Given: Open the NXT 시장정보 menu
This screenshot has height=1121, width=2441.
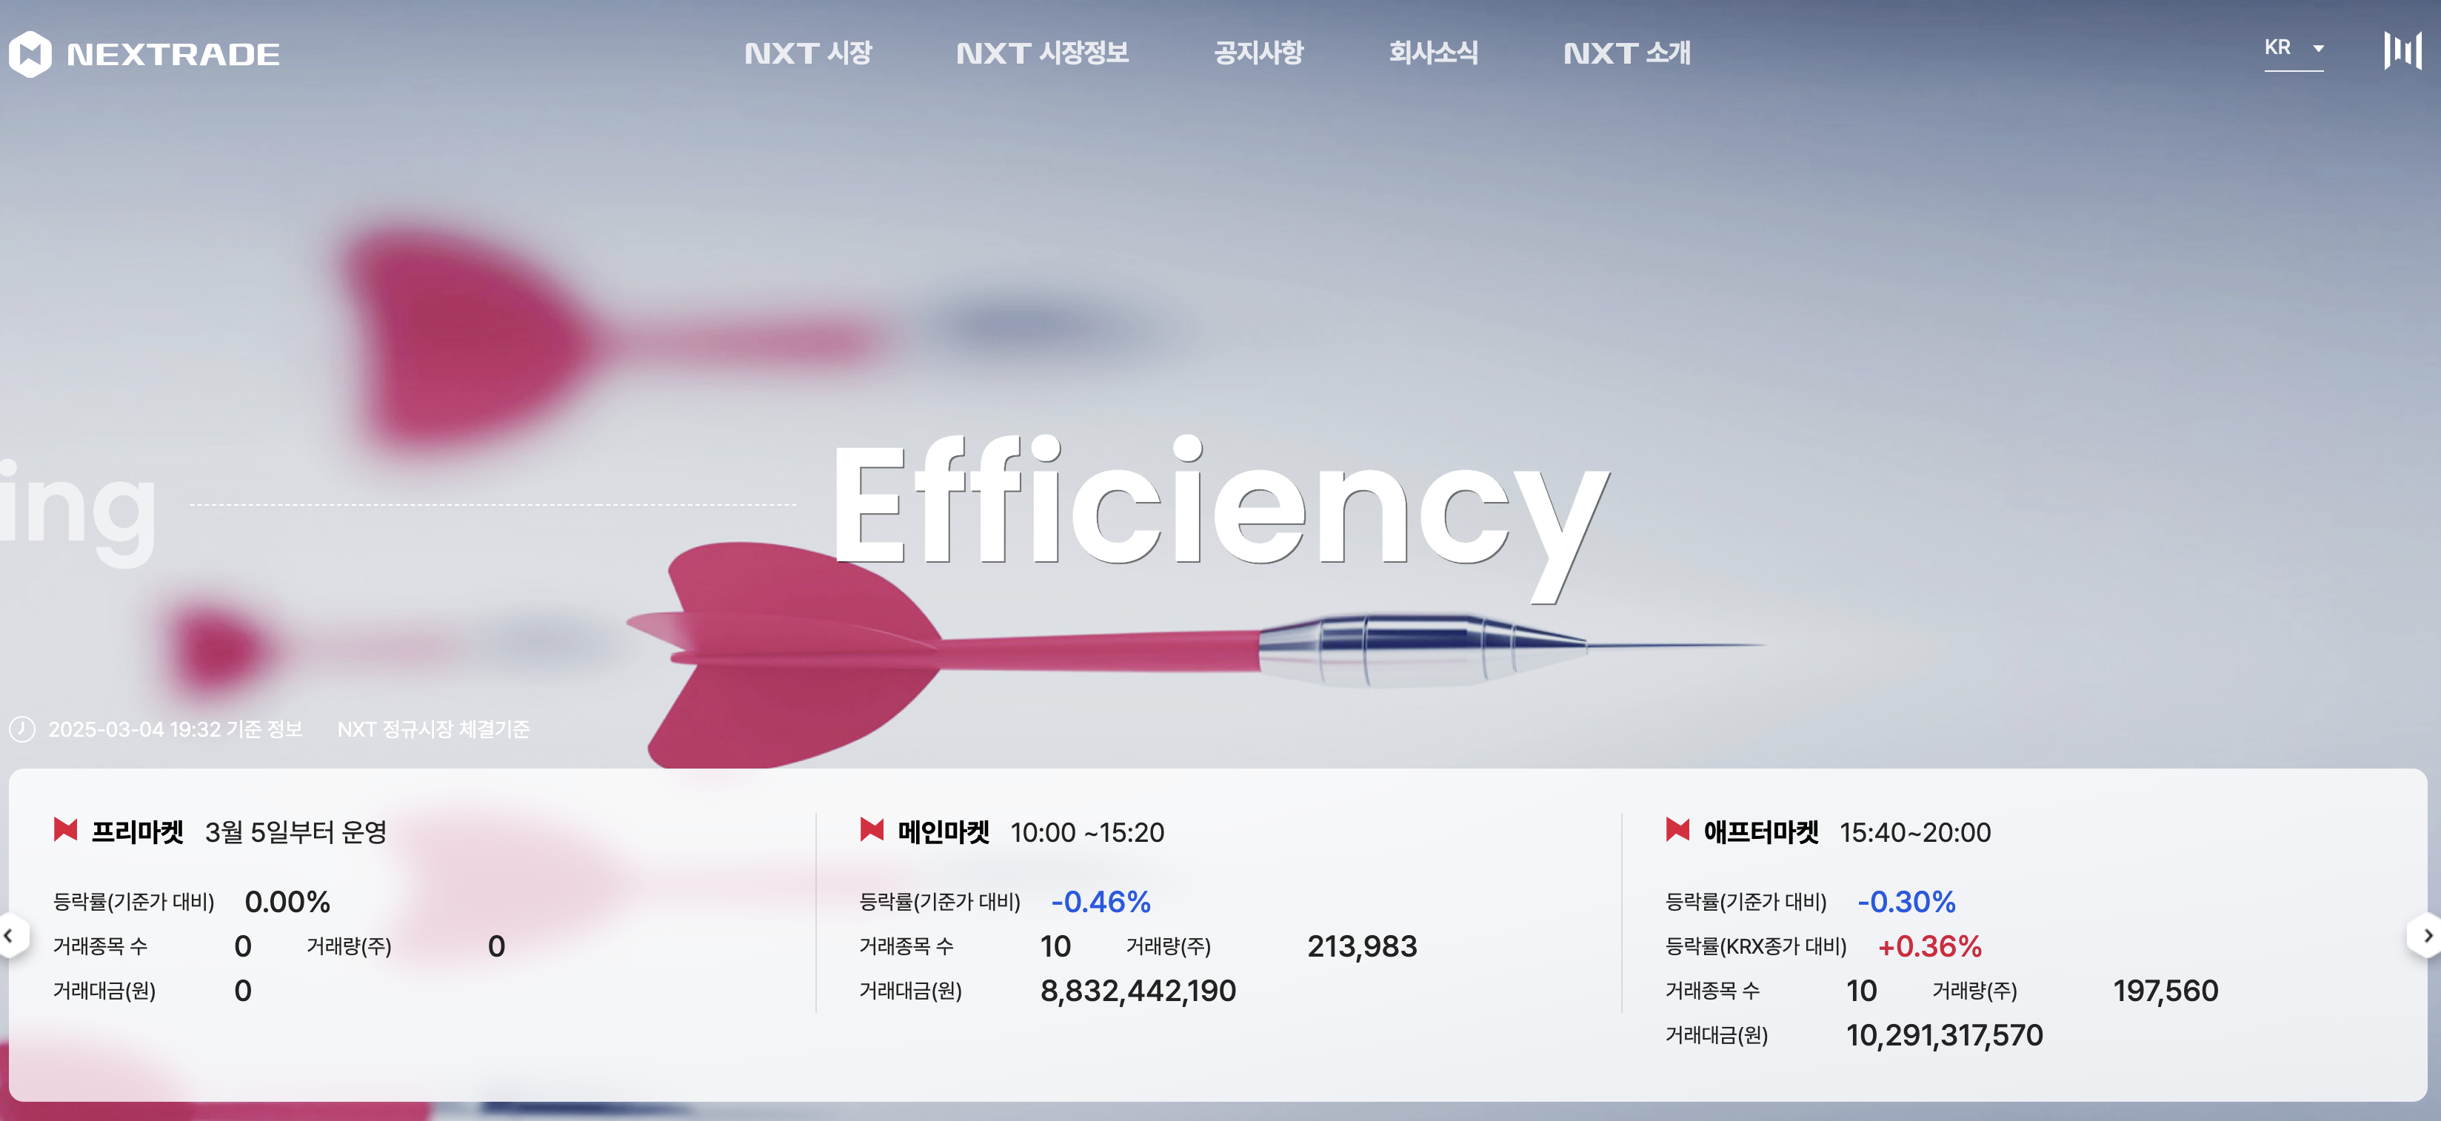Looking at the screenshot, I should pyautogui.click(x=1042, y=53).
